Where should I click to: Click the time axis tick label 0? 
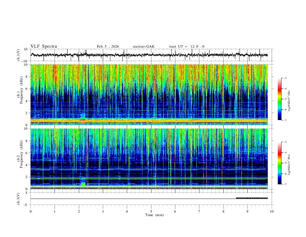pyautogui.click(x=31, y=211)
